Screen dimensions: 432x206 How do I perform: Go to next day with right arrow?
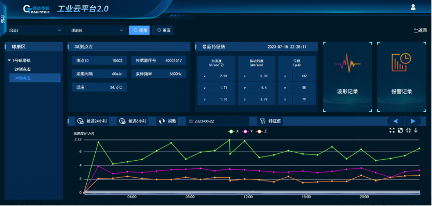(x=413, y=121)
